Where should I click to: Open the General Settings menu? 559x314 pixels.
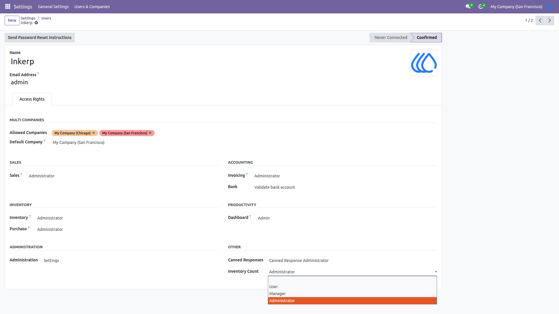53,7
